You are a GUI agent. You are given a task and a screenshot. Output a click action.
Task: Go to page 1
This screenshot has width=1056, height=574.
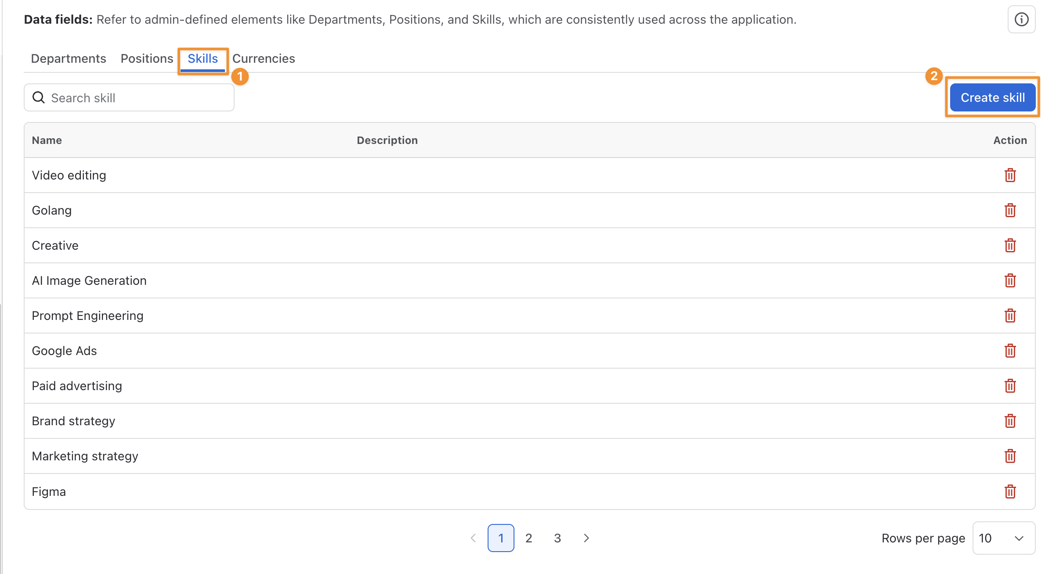(x=501, y=538)
